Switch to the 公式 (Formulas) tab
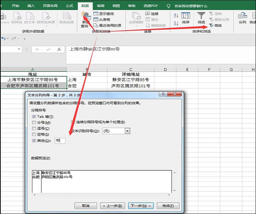Viewport: 256px width, 214px height. click(70, 6)
